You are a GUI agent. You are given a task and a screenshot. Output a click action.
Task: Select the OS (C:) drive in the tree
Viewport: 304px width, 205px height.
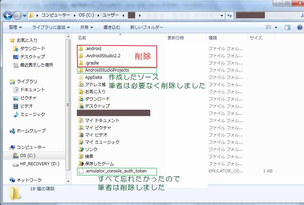tap(24, 156)
